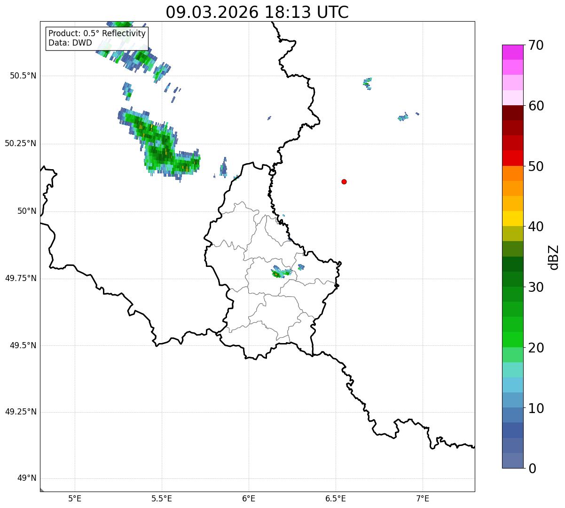This screenshot has height=508, width=565.
Task: Click the 09.03.2026 18:13 UTC title
Action: pos(257,12)
